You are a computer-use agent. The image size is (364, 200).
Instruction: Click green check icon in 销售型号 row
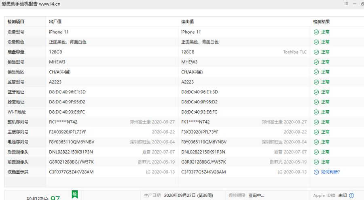coord(316,62)
